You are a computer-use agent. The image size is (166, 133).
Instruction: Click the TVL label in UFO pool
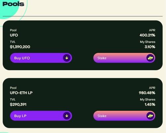point(13,42)
